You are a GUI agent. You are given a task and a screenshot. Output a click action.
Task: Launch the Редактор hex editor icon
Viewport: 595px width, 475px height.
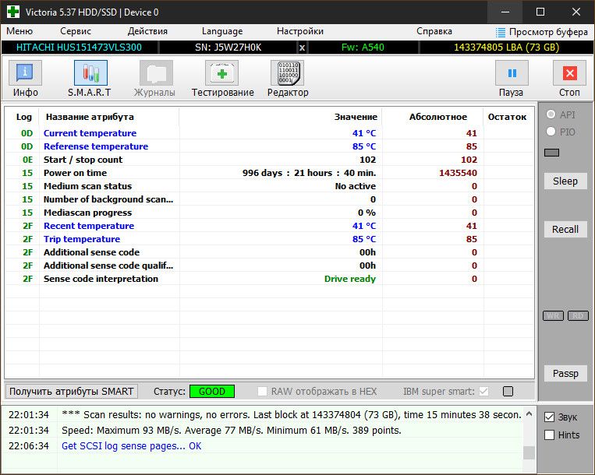(287, 72)
